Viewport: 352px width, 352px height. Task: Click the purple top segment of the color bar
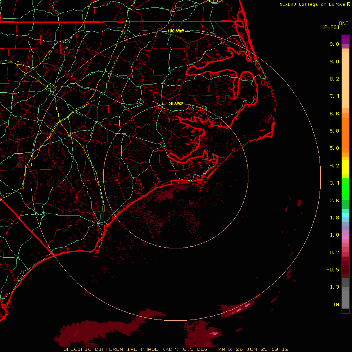[x=345, y=39]
